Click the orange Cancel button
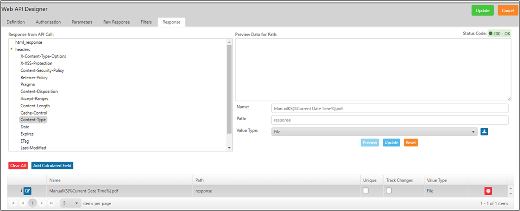This screenshot has width=520, height=211. point(508,10)
